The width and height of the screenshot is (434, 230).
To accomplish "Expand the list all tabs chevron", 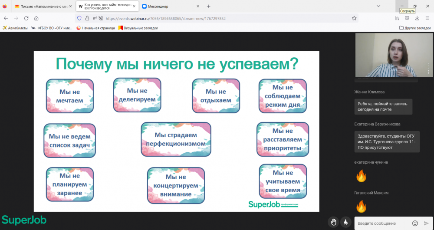I will pyautogui.click(x=378, y=6).
